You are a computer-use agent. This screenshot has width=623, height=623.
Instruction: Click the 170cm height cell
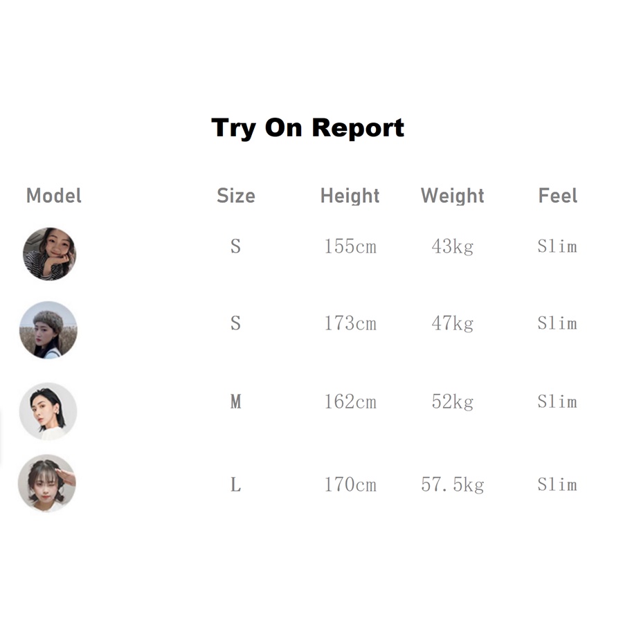tap(350, 485)
